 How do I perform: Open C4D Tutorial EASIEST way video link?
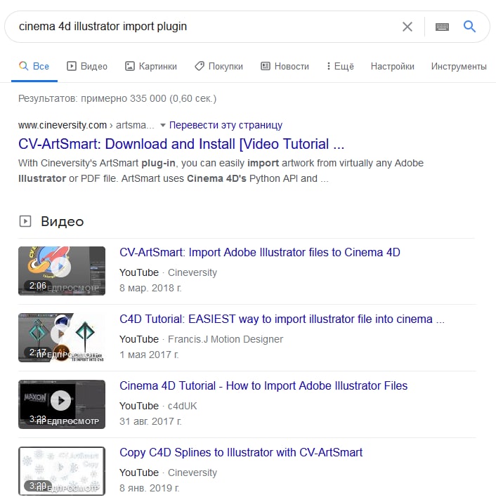pos(282,319)
